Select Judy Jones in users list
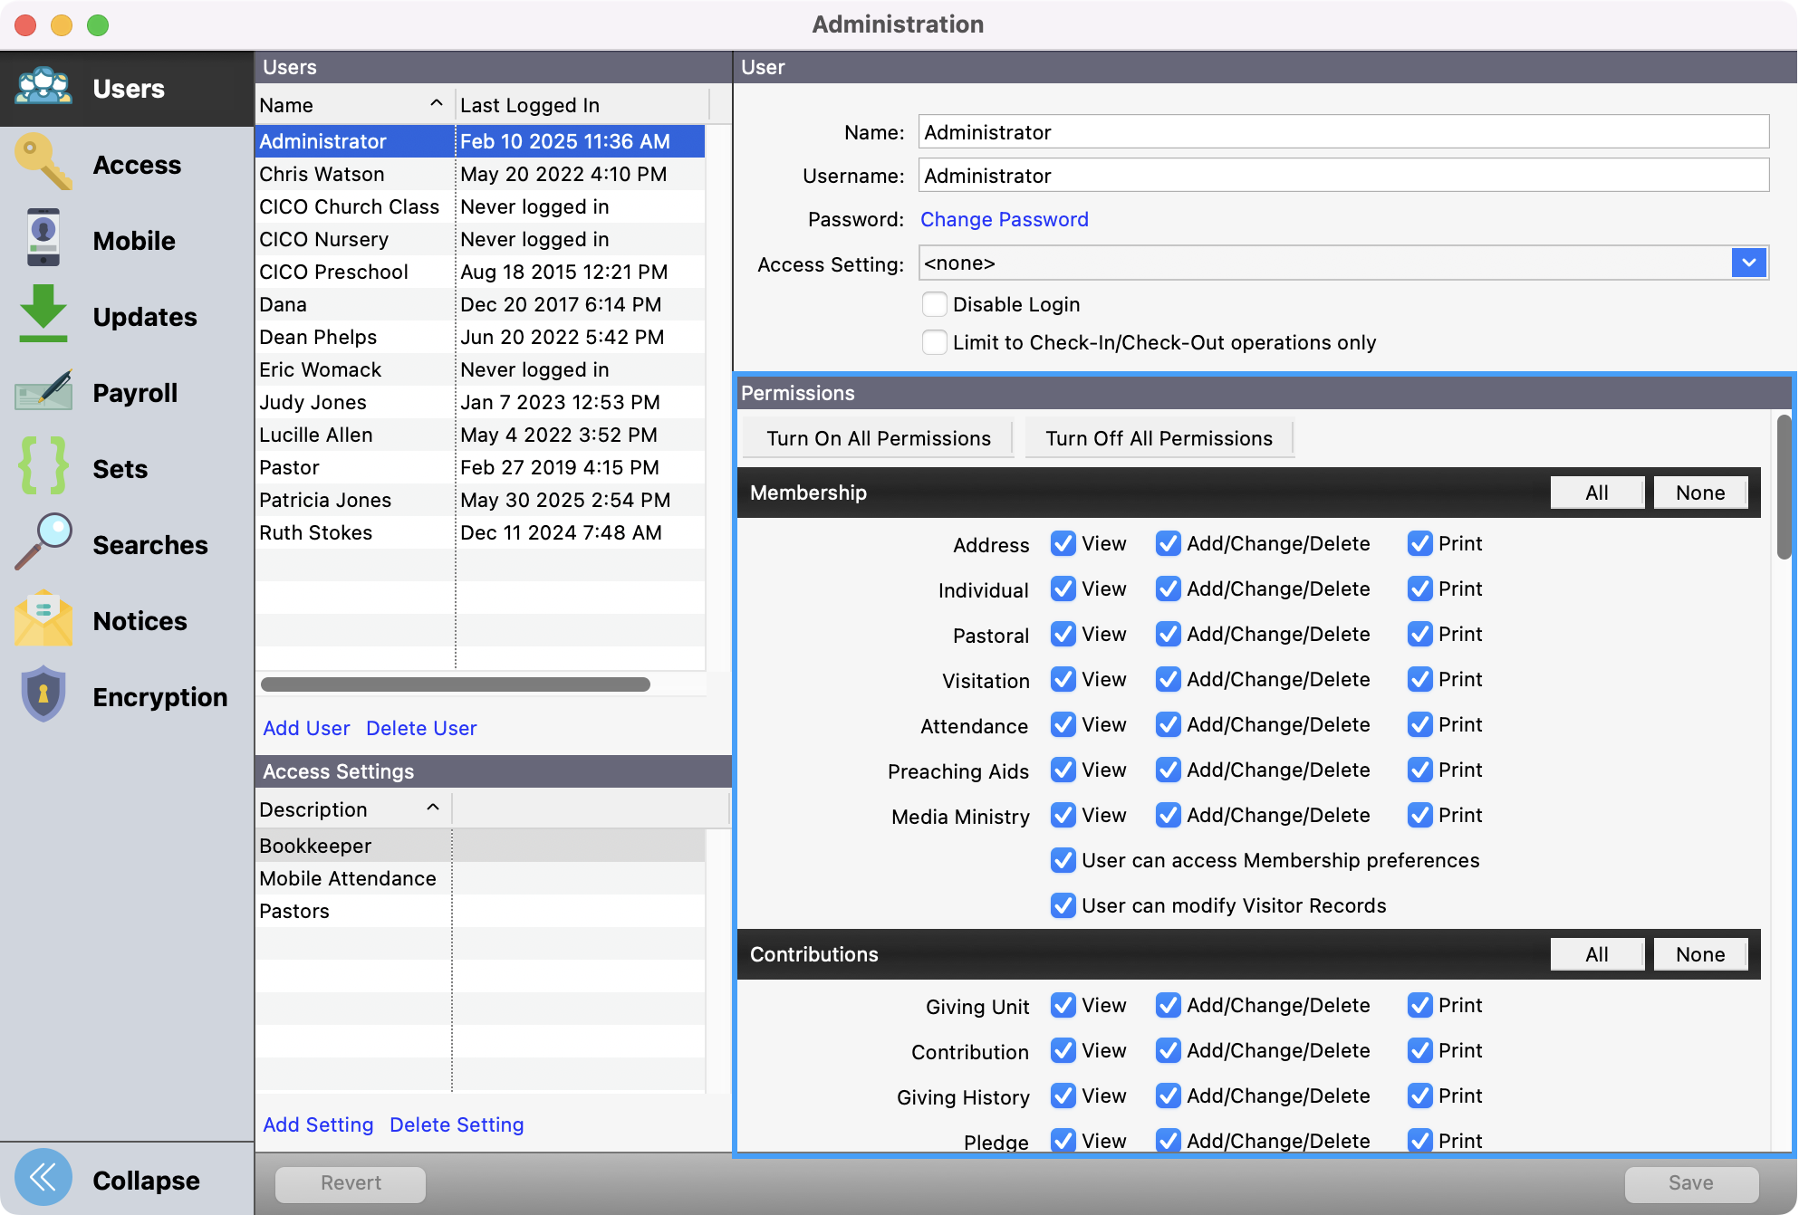 (313, 402)
